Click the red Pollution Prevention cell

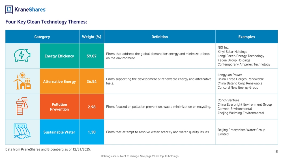tap(59, 107)
